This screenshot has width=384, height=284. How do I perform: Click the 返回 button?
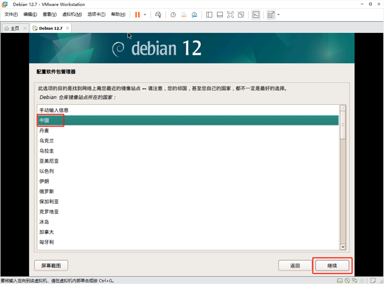[295, 266]
